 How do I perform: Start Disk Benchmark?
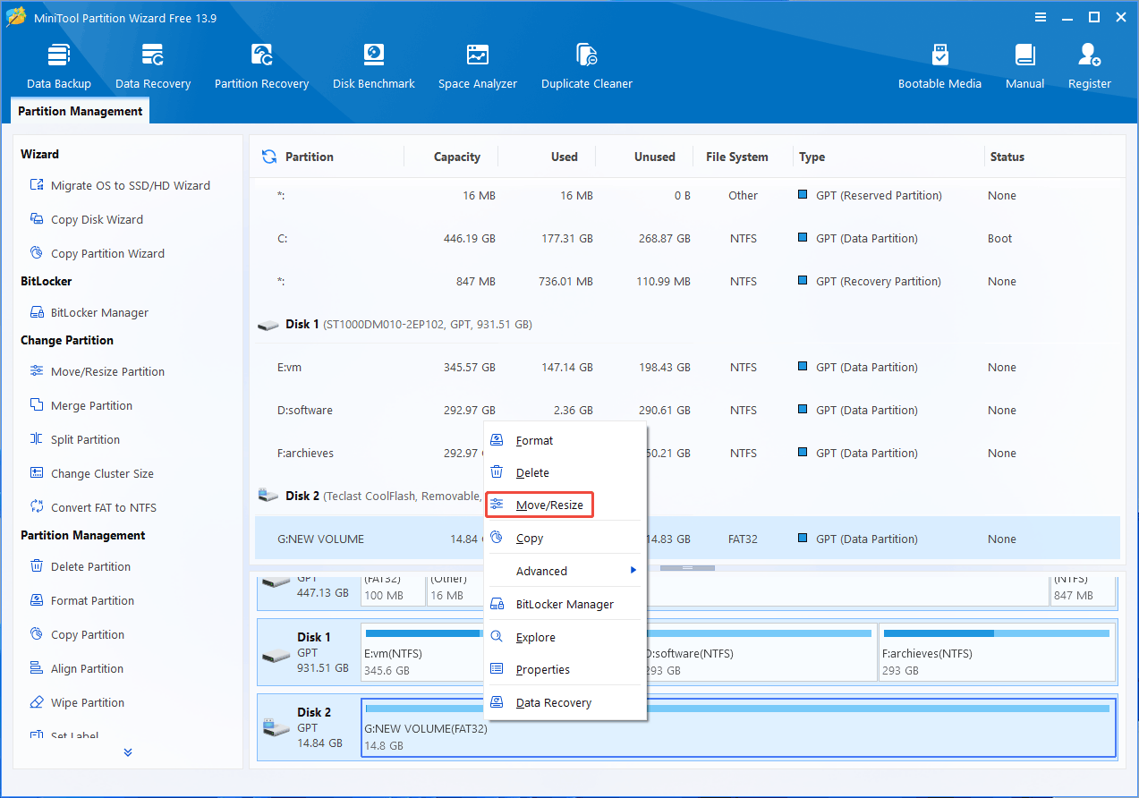coord(374,66)
